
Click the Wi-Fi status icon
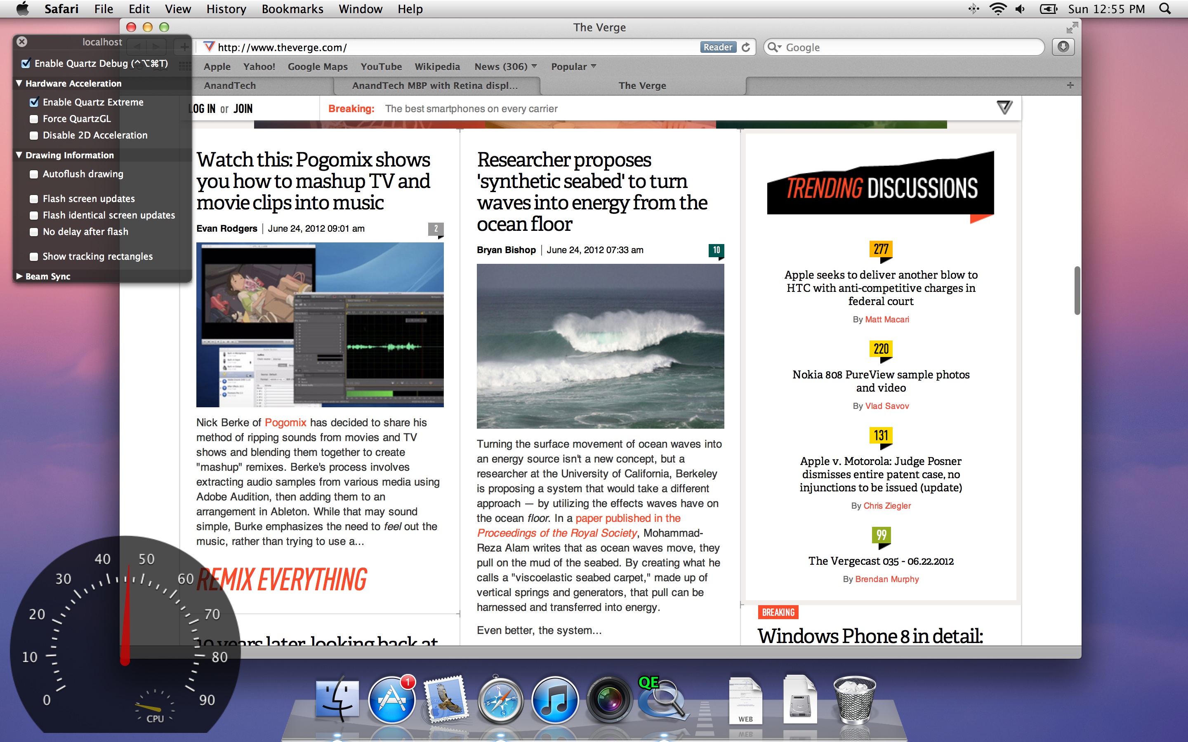click(x=997, y=9)
